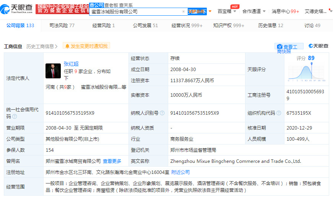The image size is (333, 198).
Task: Open 附近公司 link after address
Action: coord(180,172)
